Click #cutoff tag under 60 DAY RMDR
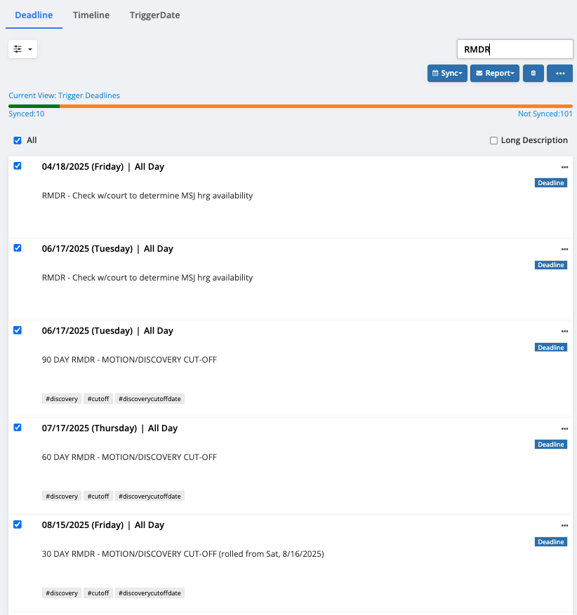Image resolution: width=577 pixels, height=615 pixels. 98,496
